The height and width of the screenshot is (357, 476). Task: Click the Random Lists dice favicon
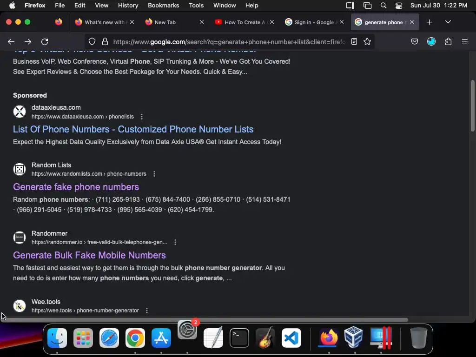(20, 169)
